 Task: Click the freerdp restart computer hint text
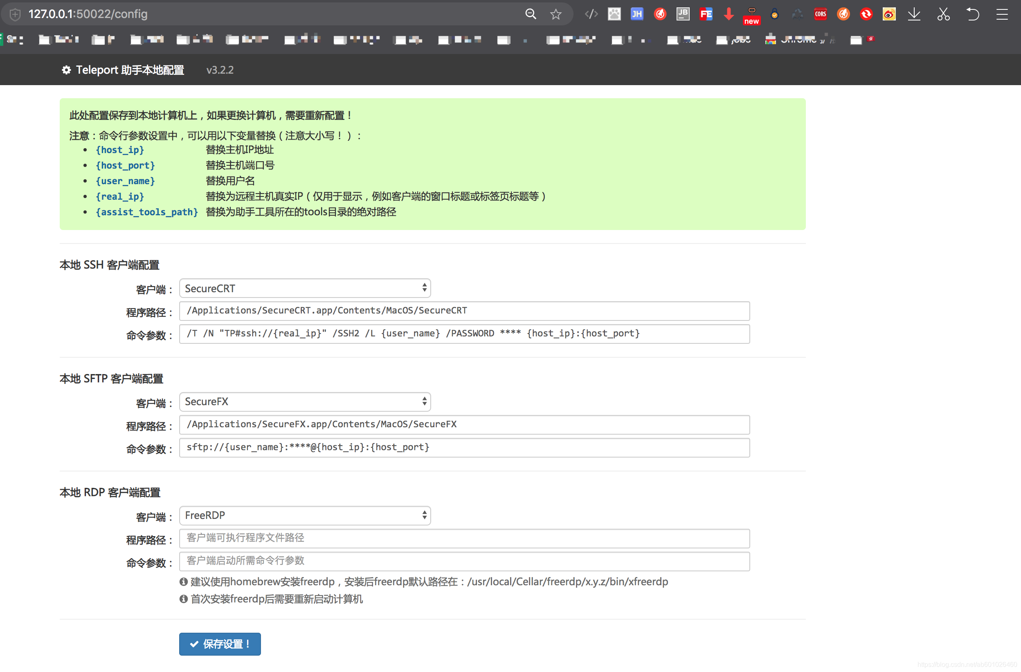pos(277,599)
